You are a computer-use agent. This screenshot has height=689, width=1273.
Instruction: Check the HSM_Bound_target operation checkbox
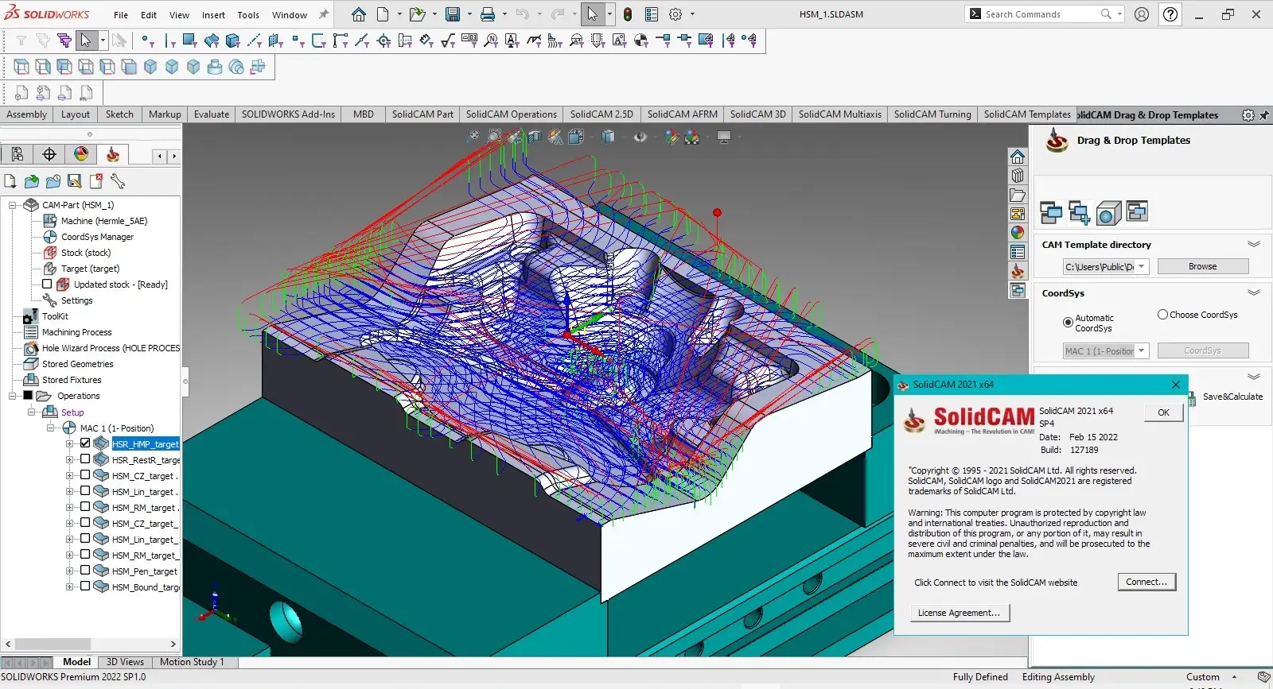pos(85,586)
